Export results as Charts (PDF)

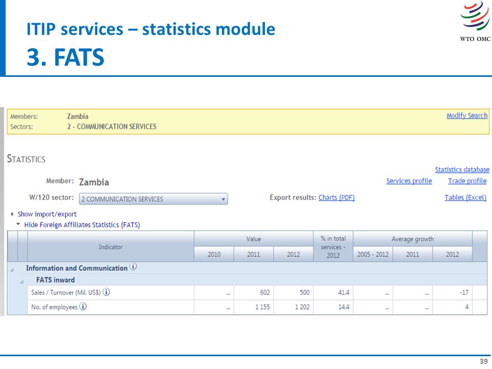tap(336, 198)
